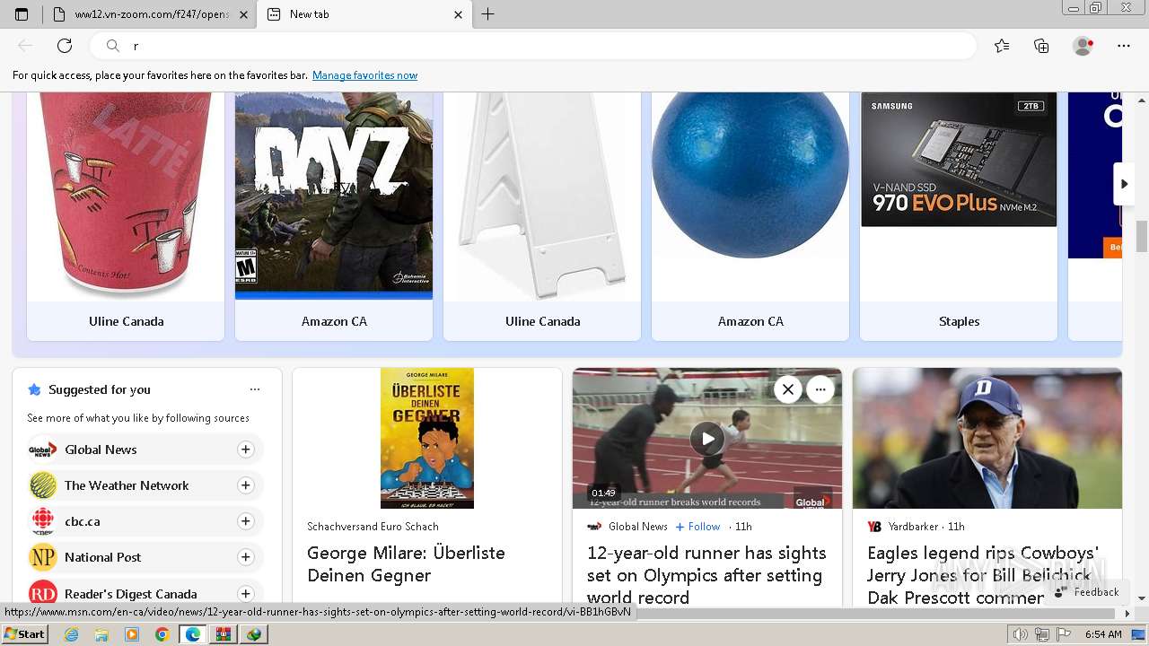Select Microsoft Edge taskbar button

[x=192, y=634]
